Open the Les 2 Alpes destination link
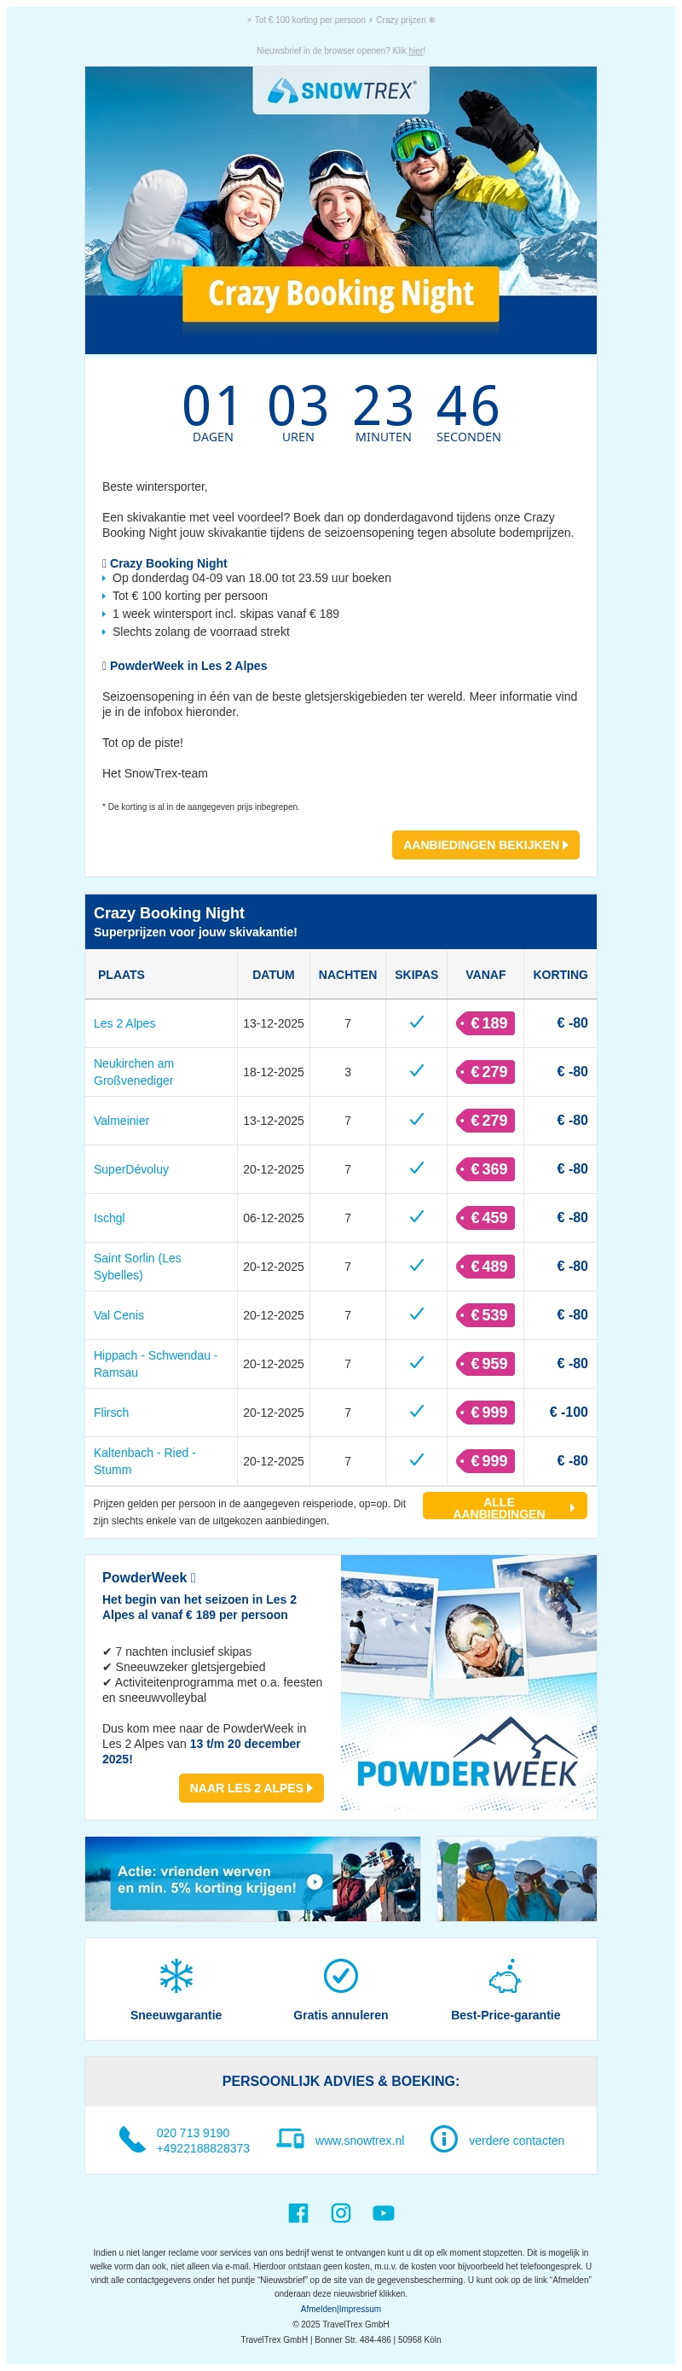The width and height of the screenshot is (682, 2371). coord(124,1023)
